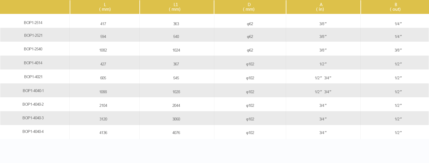The image size is (429, 163).
Task: Select the BOP1-4040-4 model name
Action: [33, 132]
